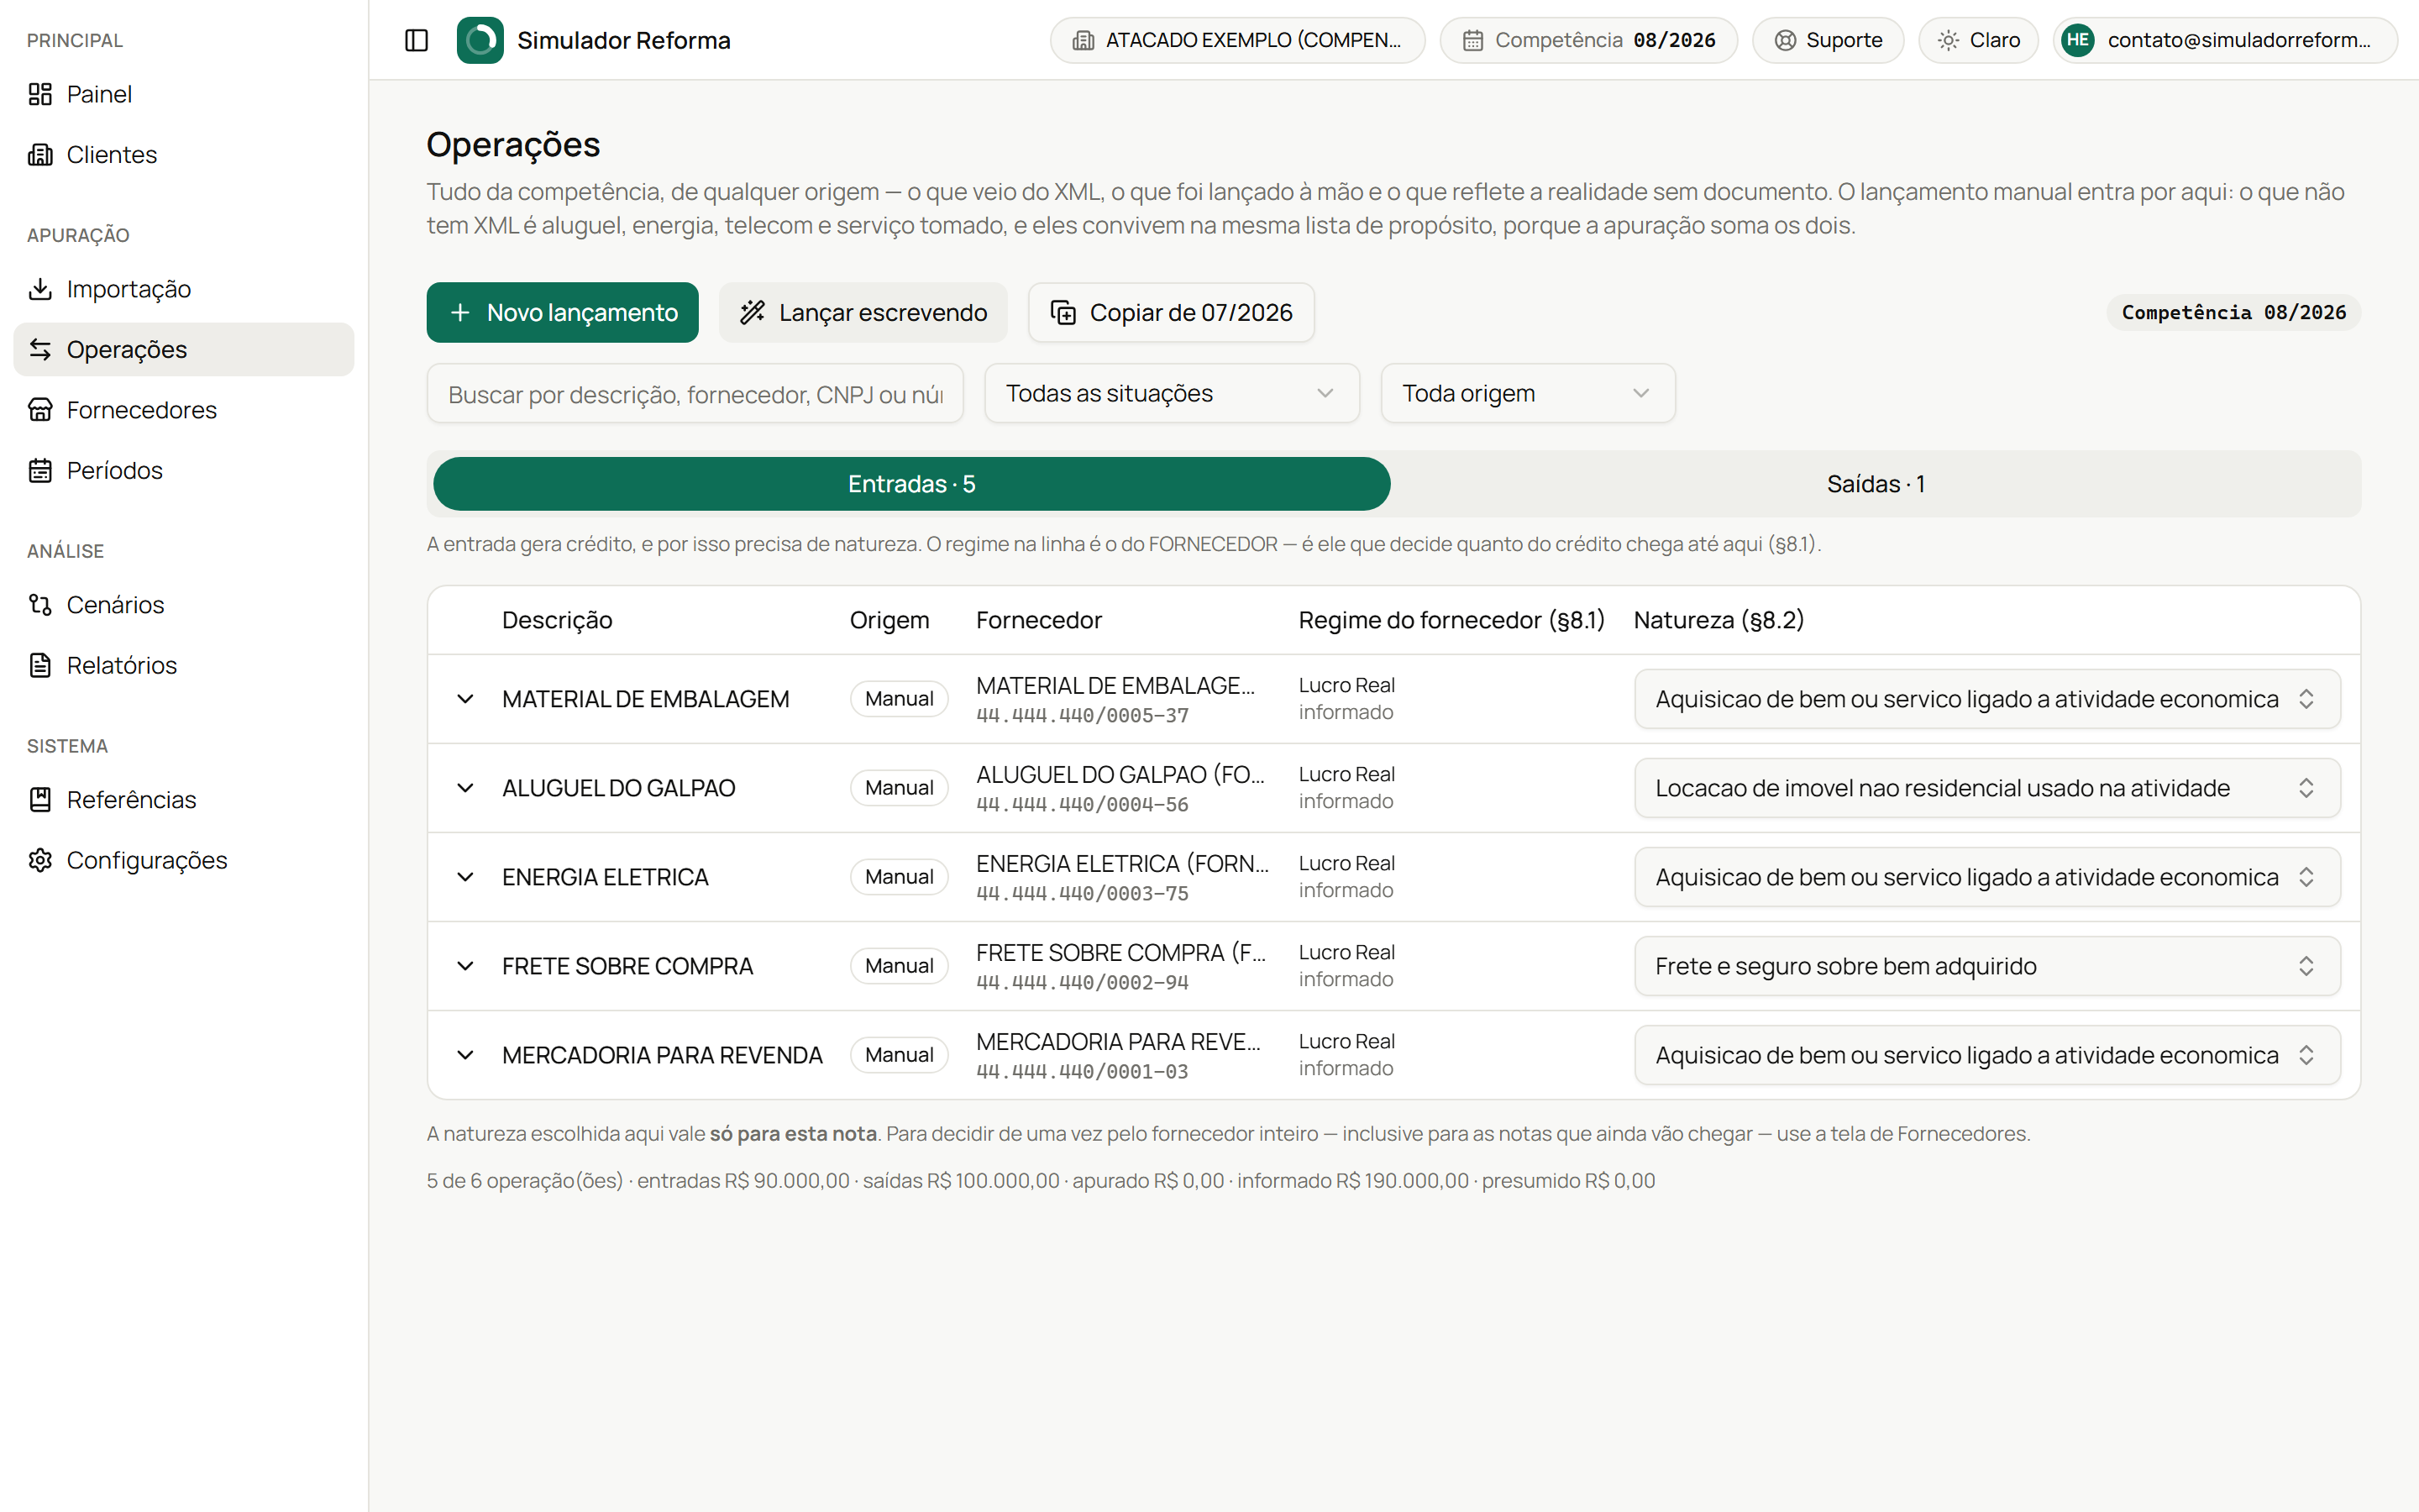
Task: Click CNPJ 44.444.440/0005-37
Action: pos(1083,716)
